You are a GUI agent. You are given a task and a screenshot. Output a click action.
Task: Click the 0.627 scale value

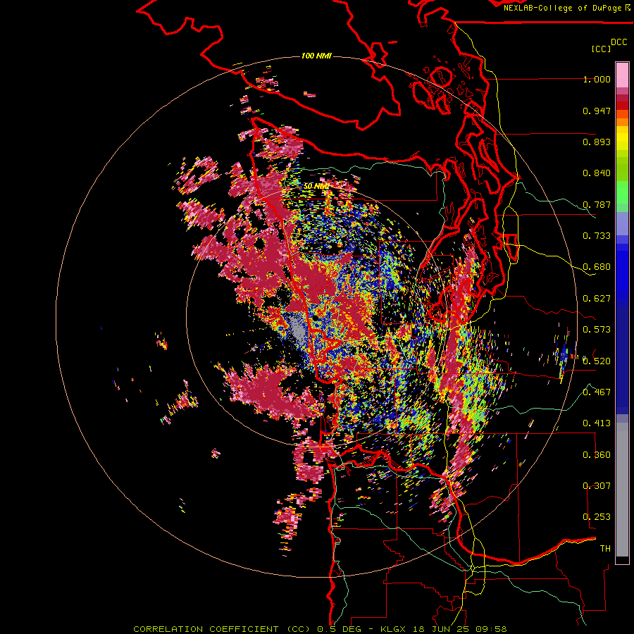point(597,299)
